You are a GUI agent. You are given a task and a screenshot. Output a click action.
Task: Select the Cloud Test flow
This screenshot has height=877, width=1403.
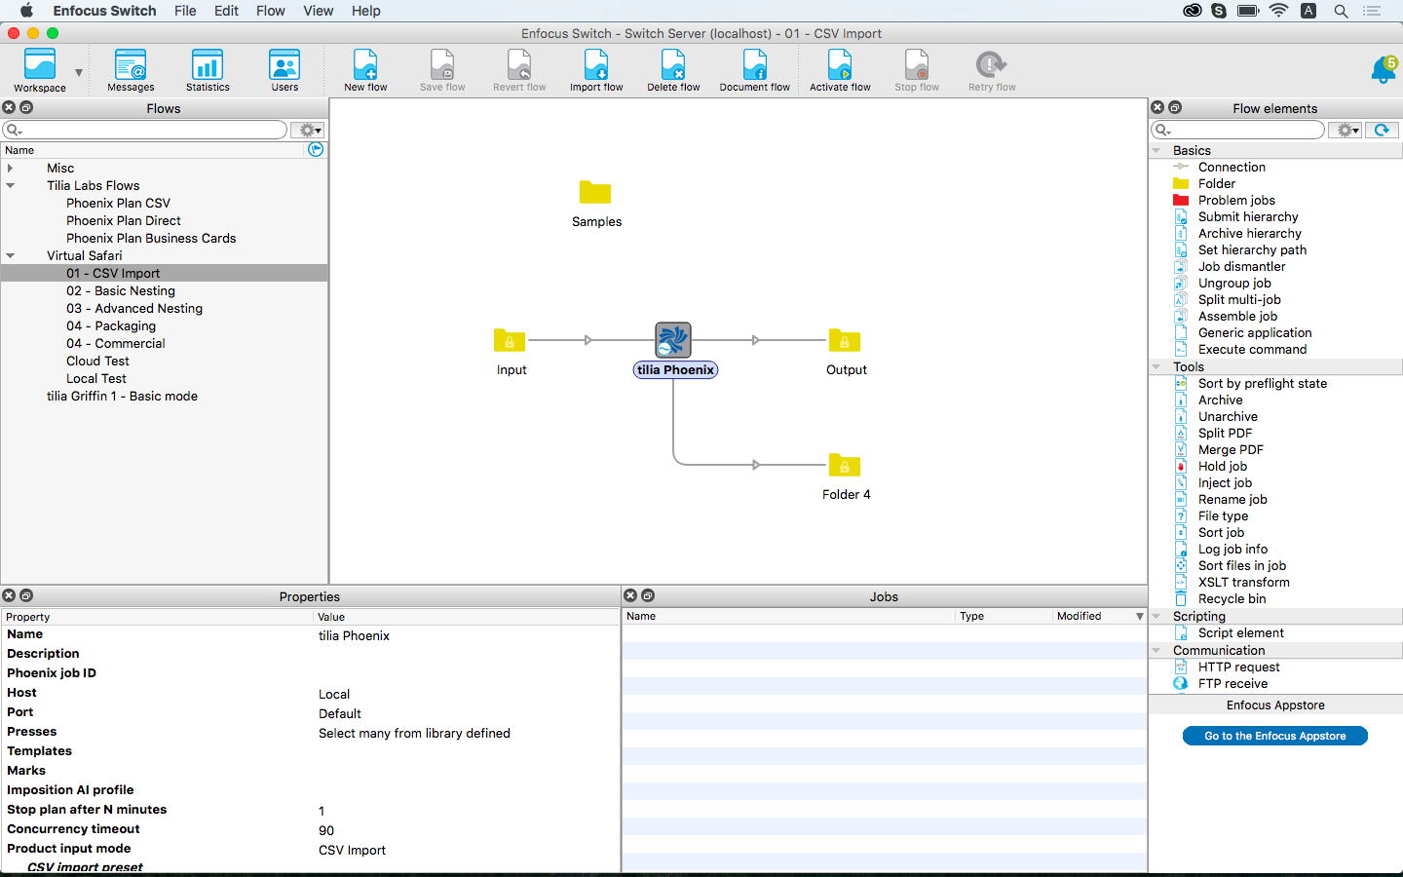coord(97,362)
